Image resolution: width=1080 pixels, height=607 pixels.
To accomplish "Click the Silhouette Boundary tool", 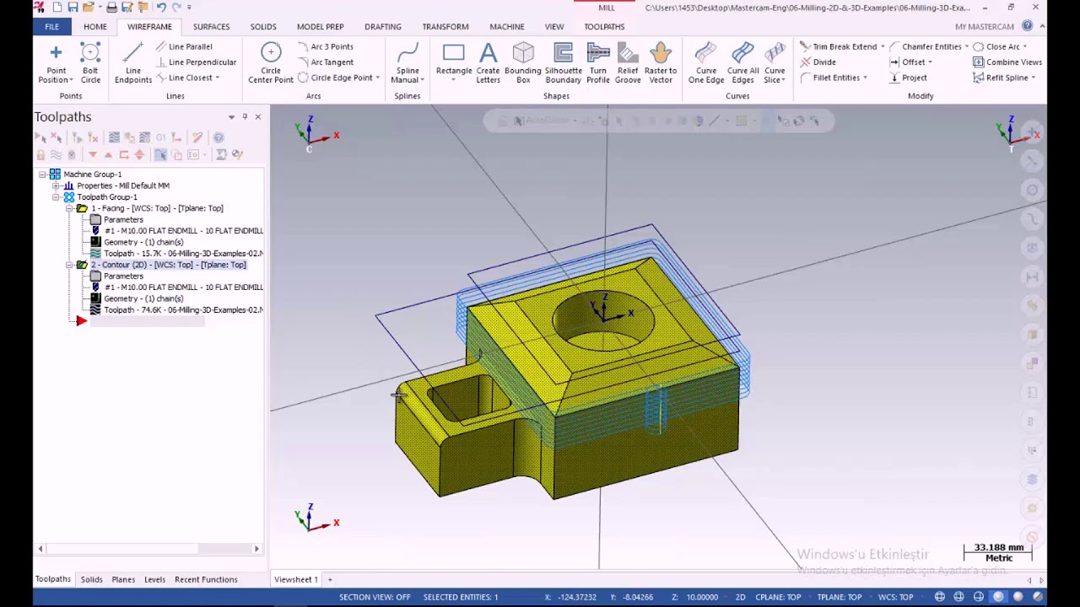I will [x=563, y=63].
